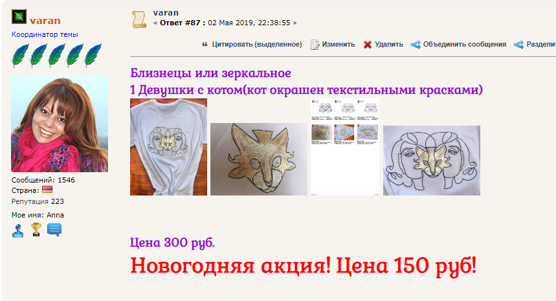556x301 pixels.
Task: Click Объединить сообщения text button
Action: tap(465, 44)
